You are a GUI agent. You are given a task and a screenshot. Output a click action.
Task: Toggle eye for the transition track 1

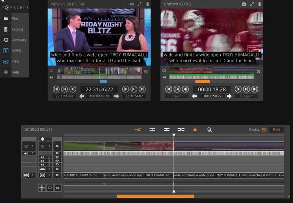pyautogui.click(x=57, y=169)
